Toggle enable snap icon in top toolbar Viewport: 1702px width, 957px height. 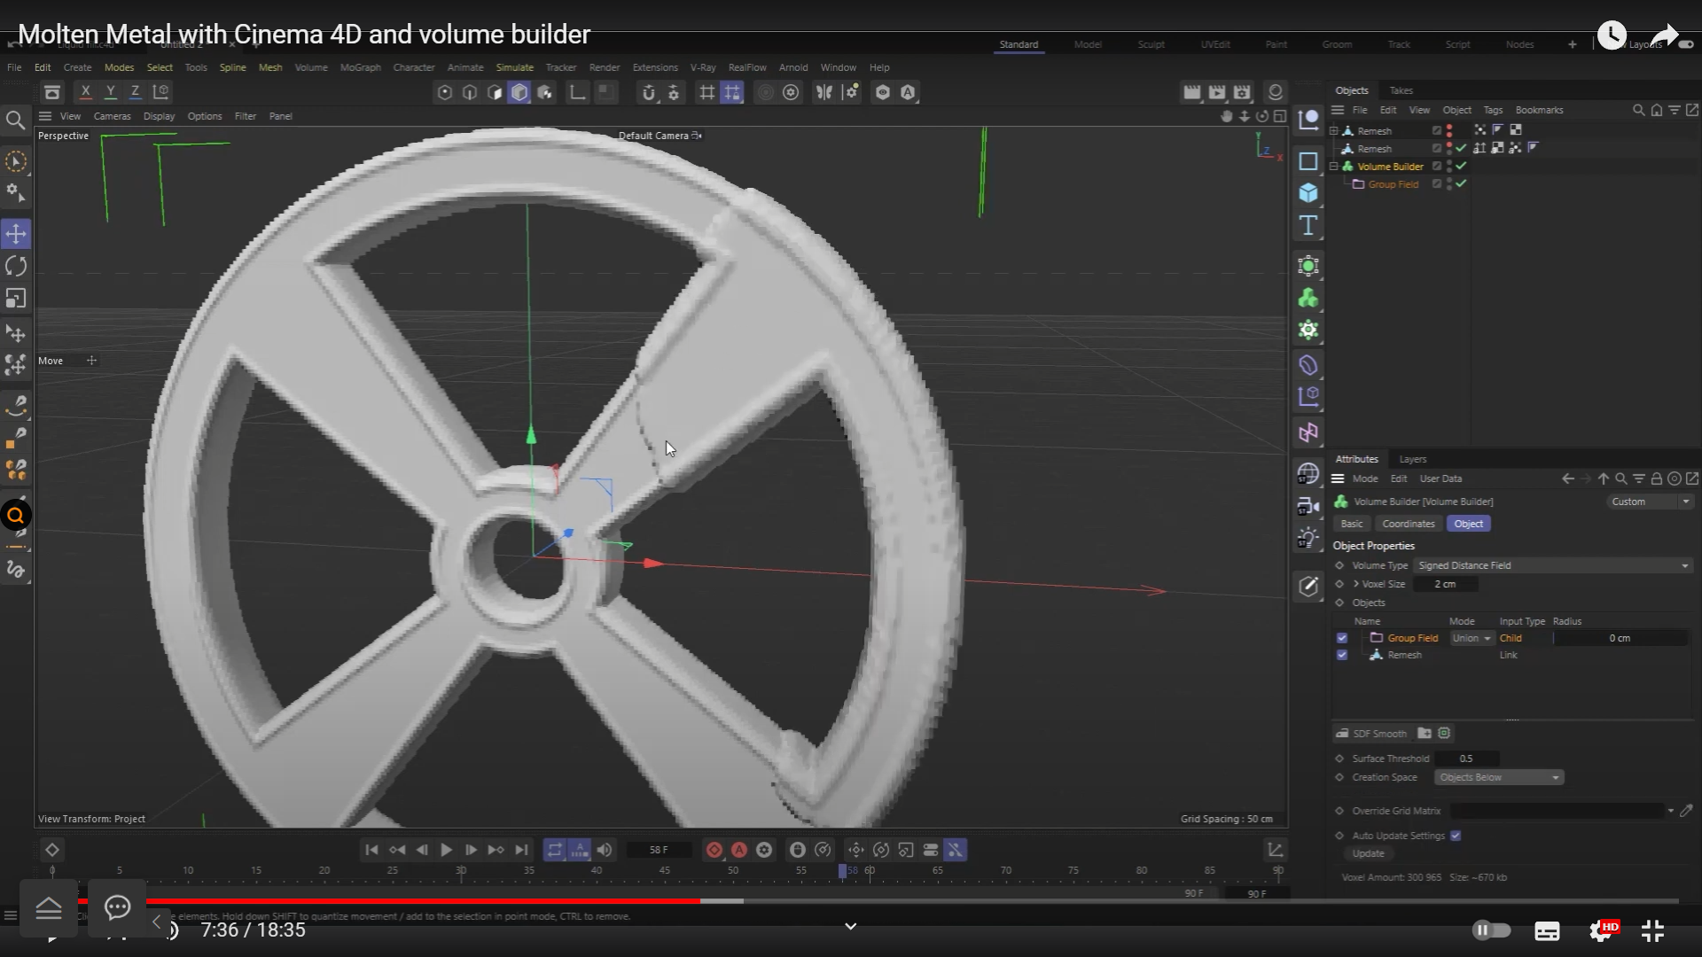[648, 92]
